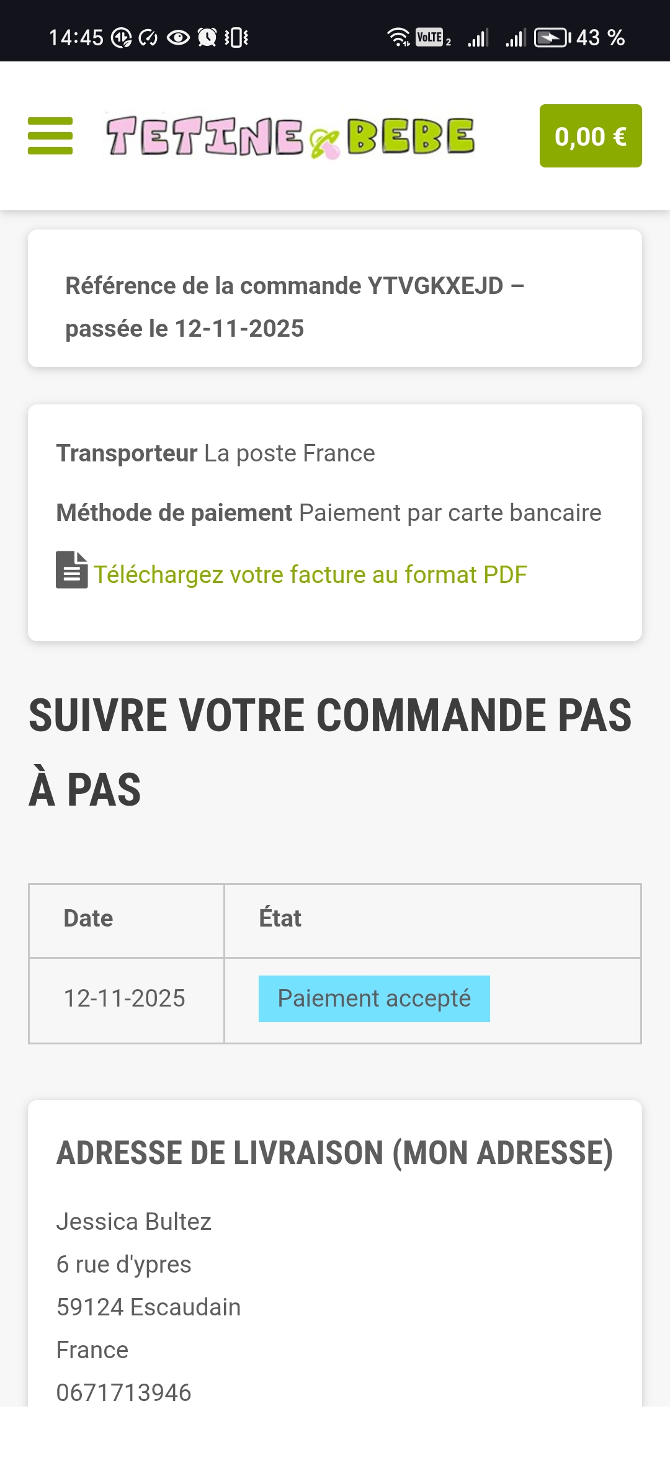Select the État column header
The width and height of the screenshot is (670, 1481).
click(280, 918)
